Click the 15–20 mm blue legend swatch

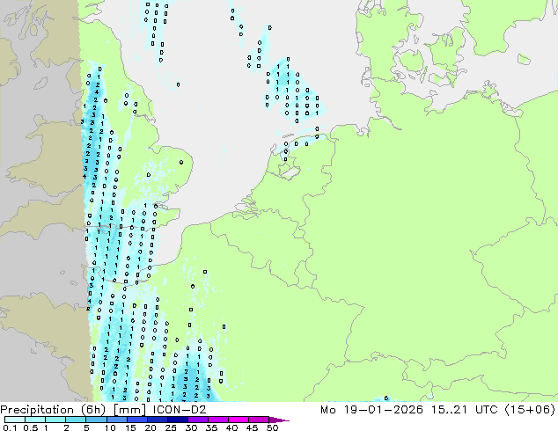136,420
